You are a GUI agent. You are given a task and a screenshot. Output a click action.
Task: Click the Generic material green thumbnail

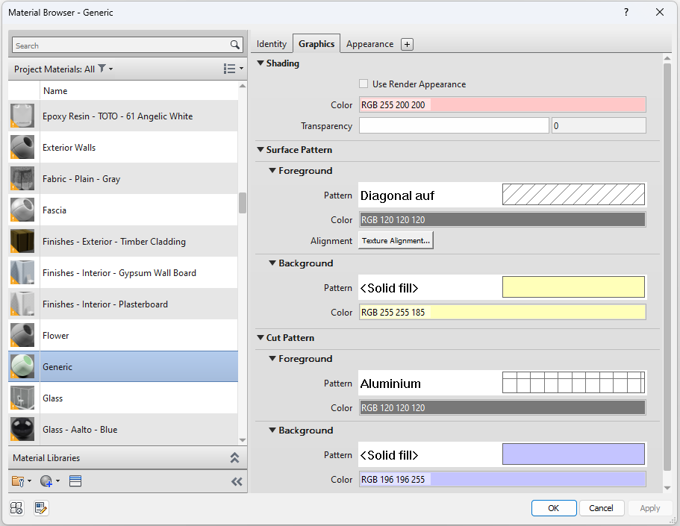click(x=22, y=366)
